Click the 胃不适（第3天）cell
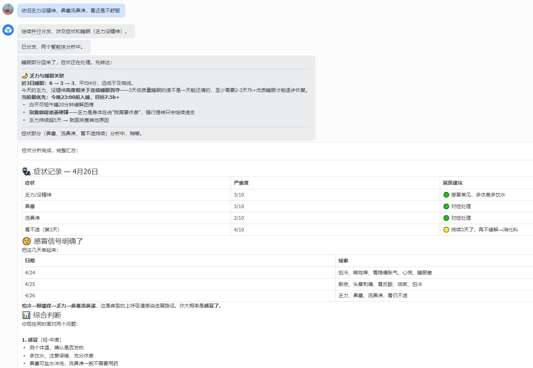533x368 pixels. pyautogui.click(x=126, y=230)
